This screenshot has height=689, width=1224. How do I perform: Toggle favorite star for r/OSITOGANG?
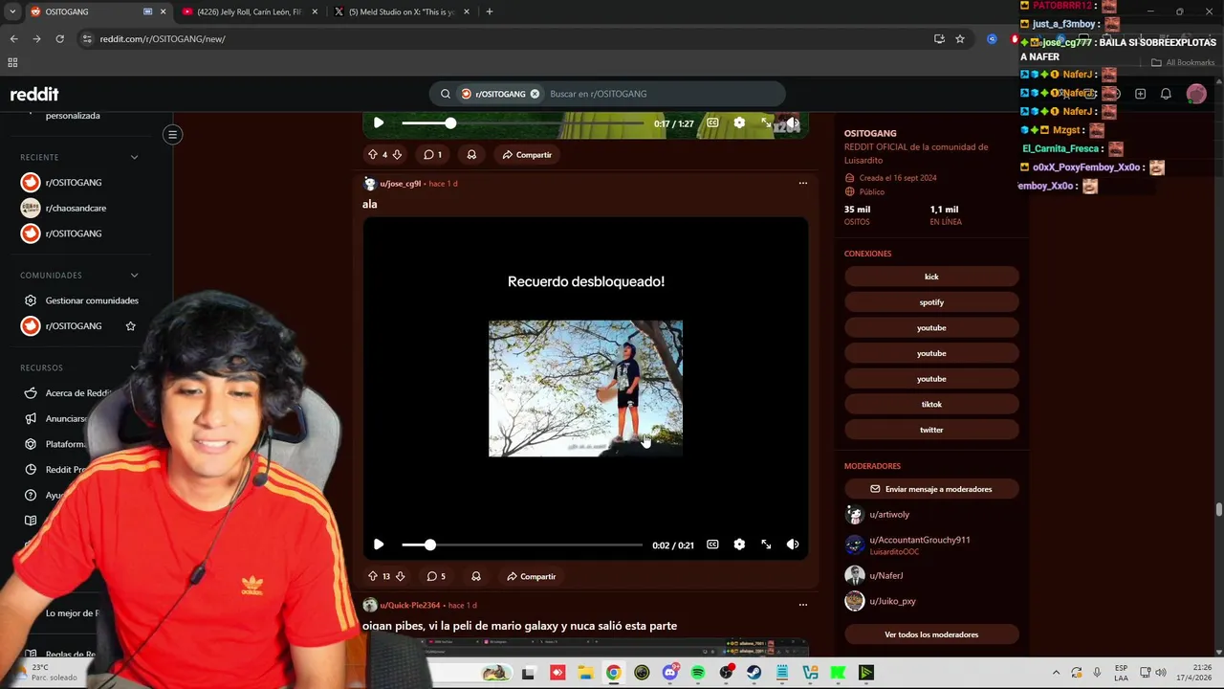click(130, 326)
